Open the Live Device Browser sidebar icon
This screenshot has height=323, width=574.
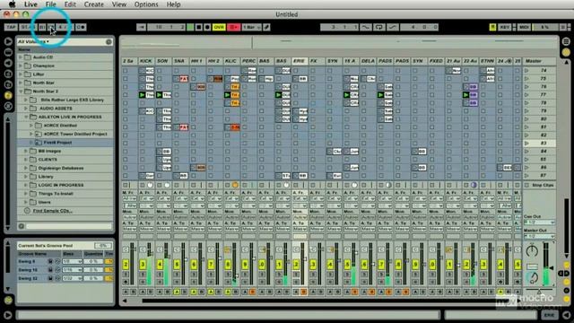click(x=8, y=52)
